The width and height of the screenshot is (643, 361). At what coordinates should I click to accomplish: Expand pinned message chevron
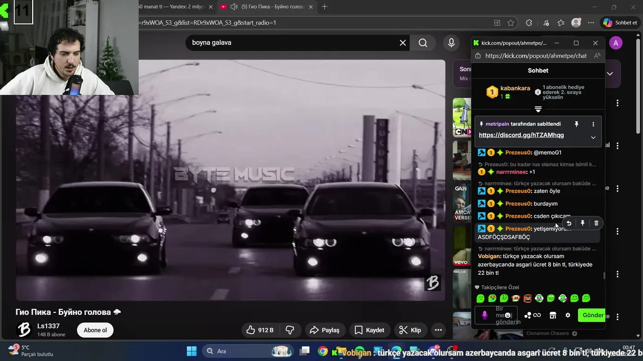593,137
